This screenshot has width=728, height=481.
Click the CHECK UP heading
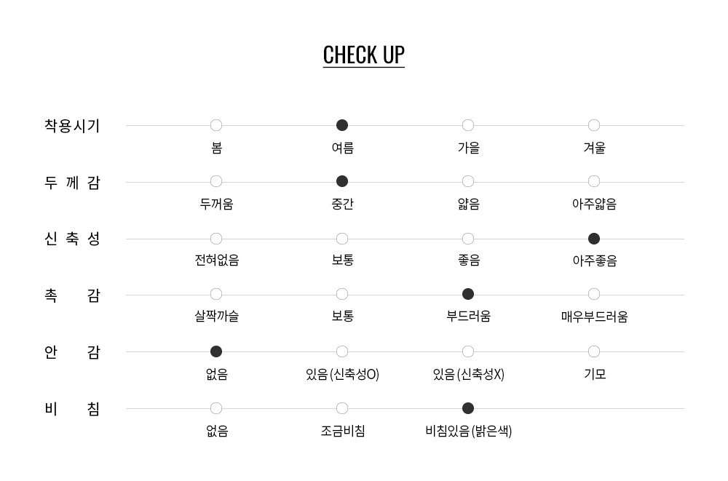pos(364,55)
